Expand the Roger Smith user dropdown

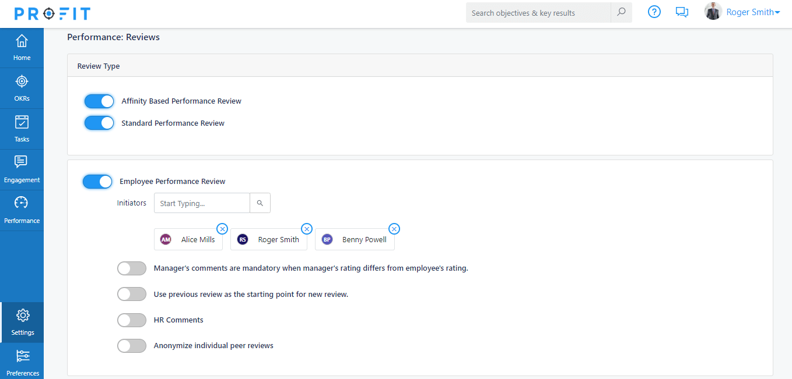pyautogui.click(x=752, y=12)
